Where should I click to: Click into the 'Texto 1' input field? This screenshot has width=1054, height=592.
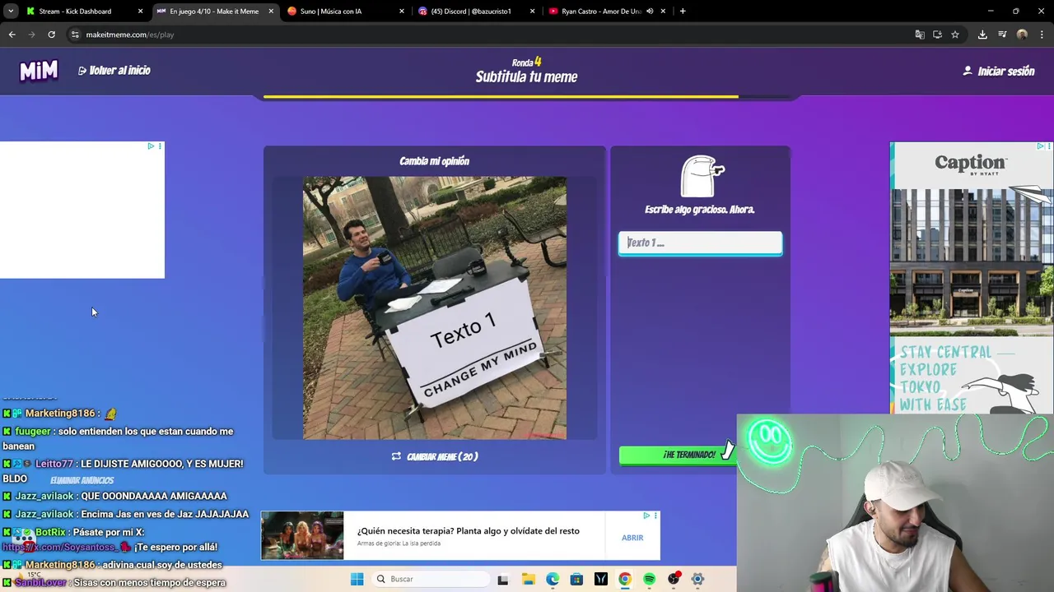point(700,243)
